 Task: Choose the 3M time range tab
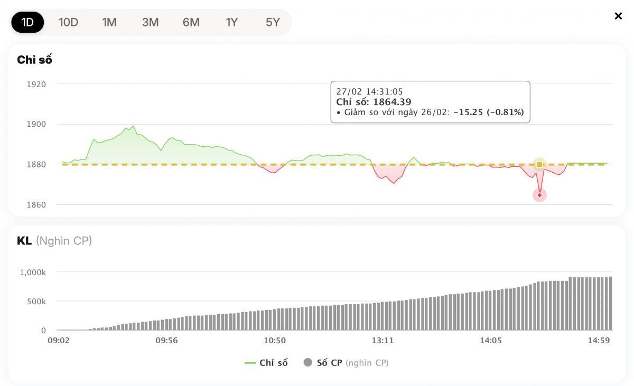click(x=150, y=22)
